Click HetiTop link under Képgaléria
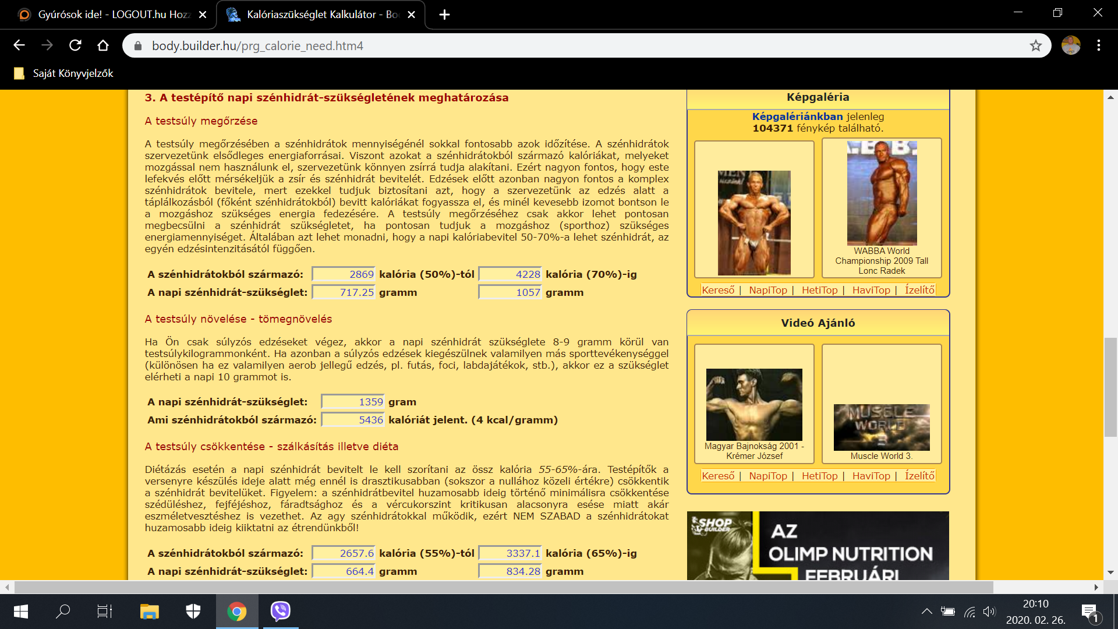Image resolution: width=1118 pixels, height=629 pixels. pos(819,290)
